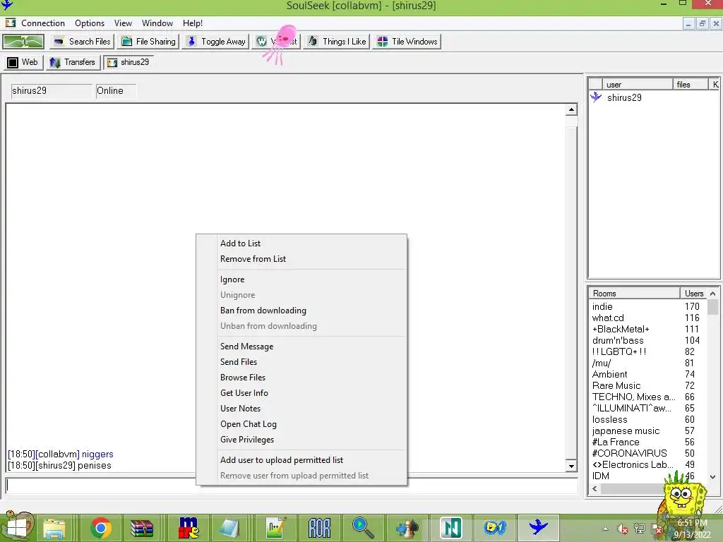
Task: Click the chat scroll up arrow
Action: 571,109
